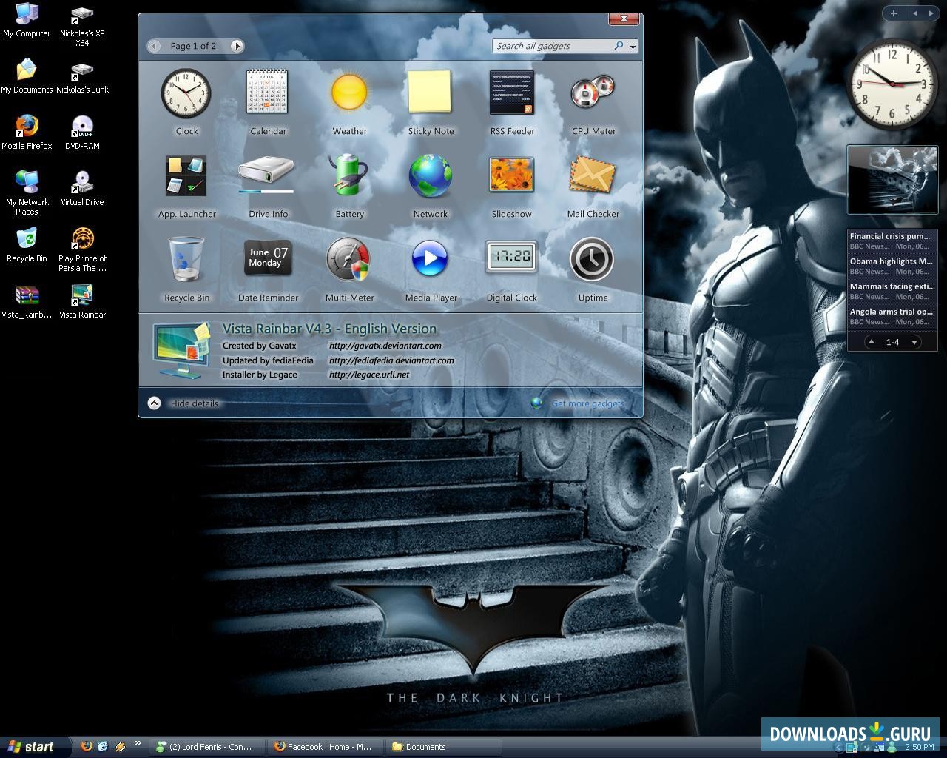The width and height of the screenshot is (947, 758).
Task: Click the 2:50 PM taskbar clock
Action: coord(919,748)
